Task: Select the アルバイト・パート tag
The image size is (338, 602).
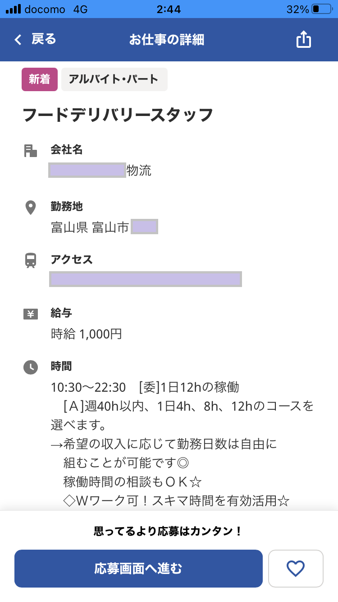Action: click(114, 79)
